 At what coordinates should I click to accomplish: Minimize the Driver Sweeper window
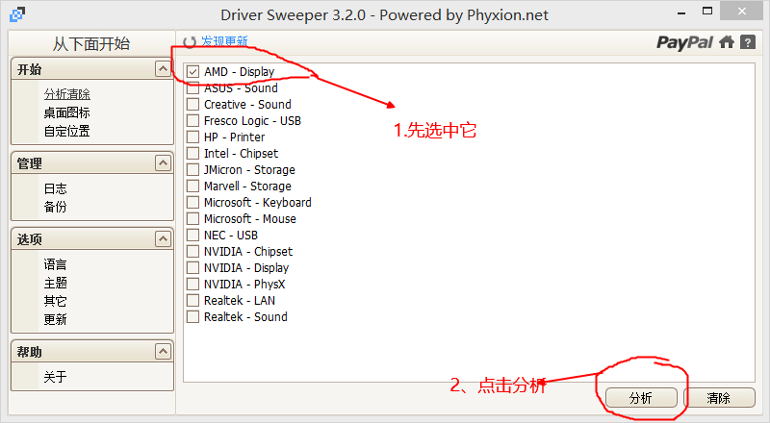[681, 12]
